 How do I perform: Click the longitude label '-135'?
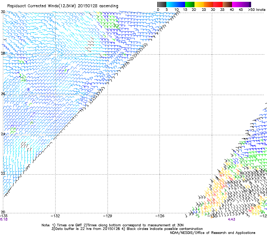tap(3, 216)
